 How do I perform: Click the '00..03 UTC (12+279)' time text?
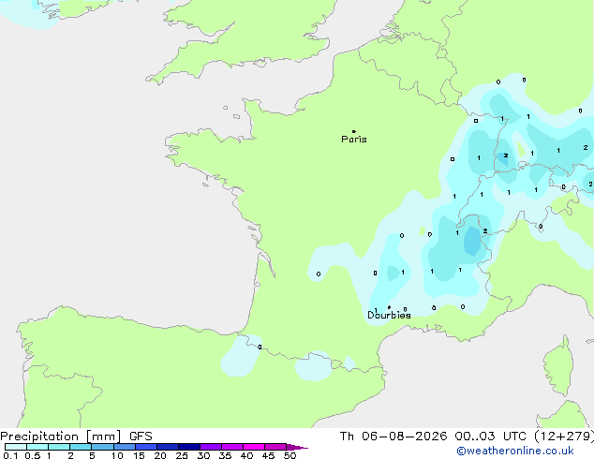pos(525,437)
